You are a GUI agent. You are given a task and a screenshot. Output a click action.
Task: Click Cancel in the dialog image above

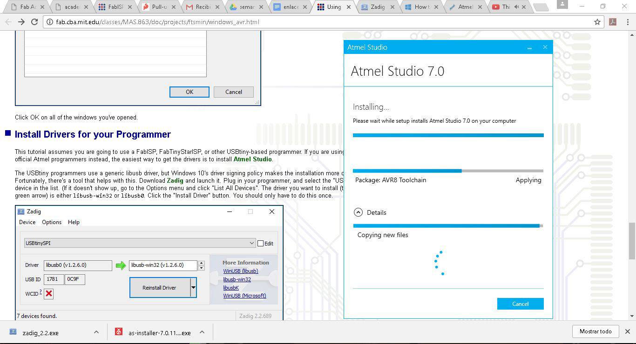[234, 92]
